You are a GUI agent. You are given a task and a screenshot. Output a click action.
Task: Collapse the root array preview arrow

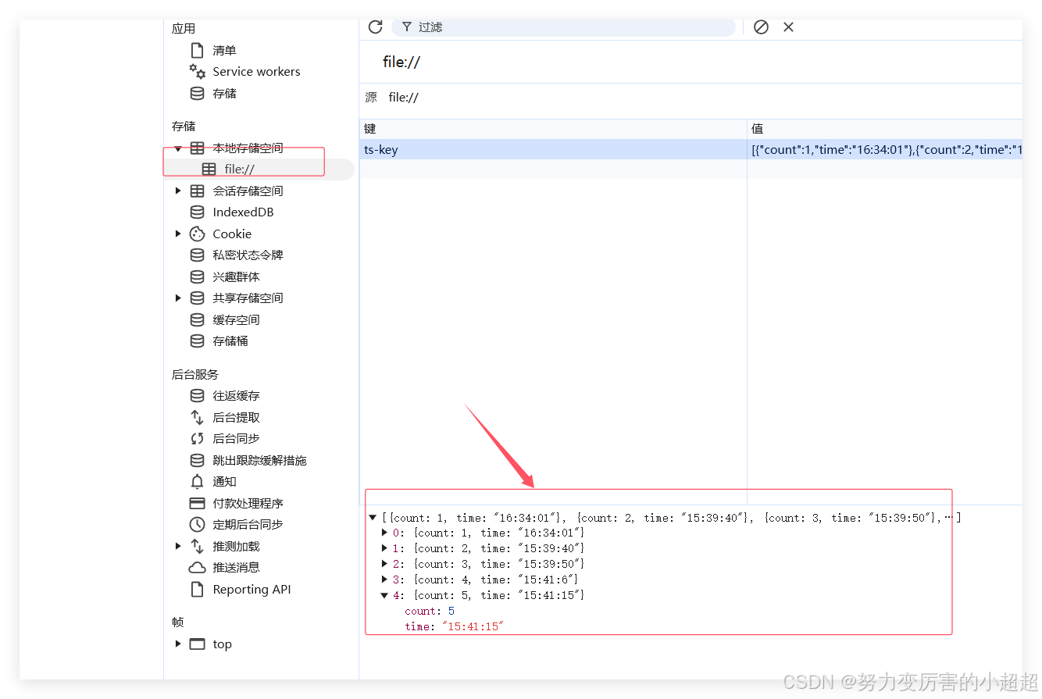point(373,517)
